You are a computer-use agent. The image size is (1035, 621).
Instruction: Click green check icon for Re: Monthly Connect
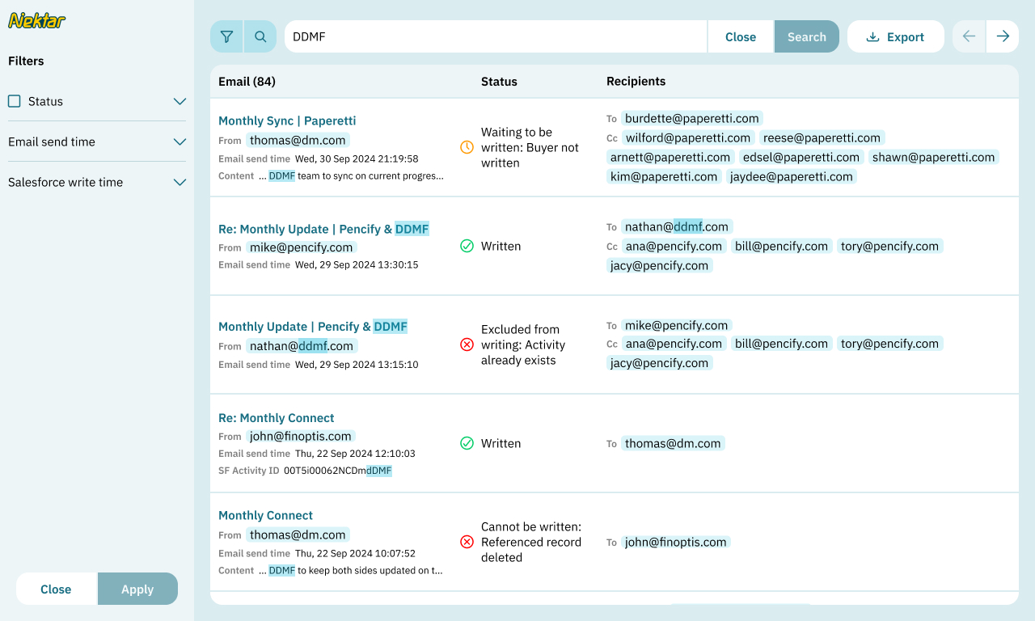(x=467, y=443)
